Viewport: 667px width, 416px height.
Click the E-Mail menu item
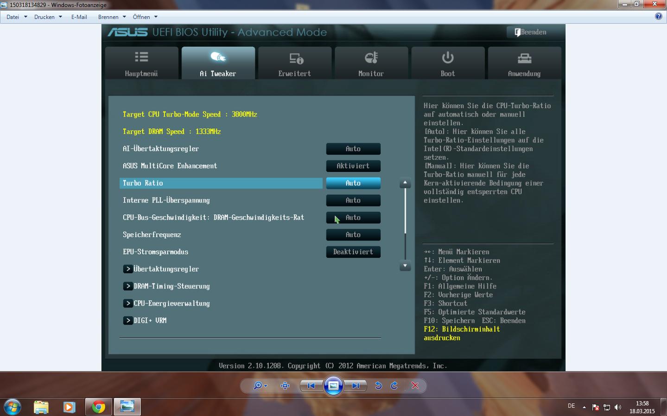tap(79, 17)
